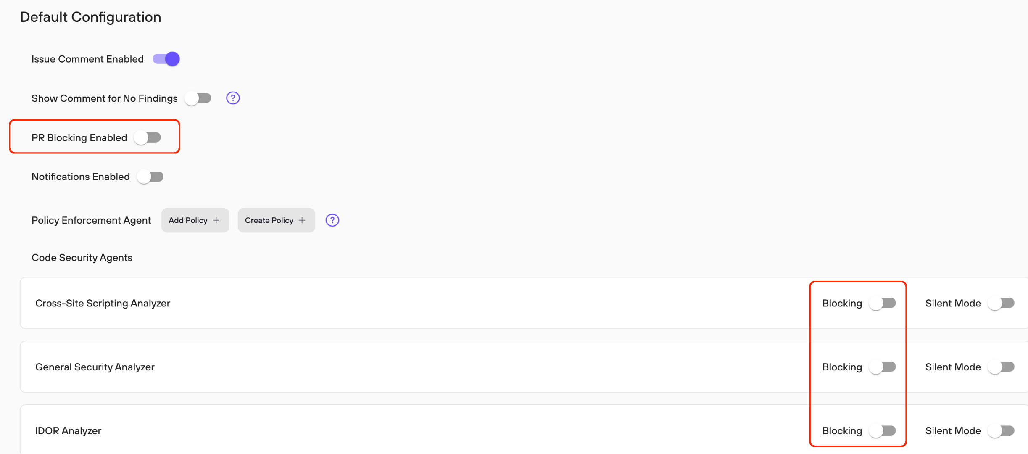The height and width of the screenshot is (454, 1028).
Task: Click plus icon in Create Policy button
Action: coord(302,220)
